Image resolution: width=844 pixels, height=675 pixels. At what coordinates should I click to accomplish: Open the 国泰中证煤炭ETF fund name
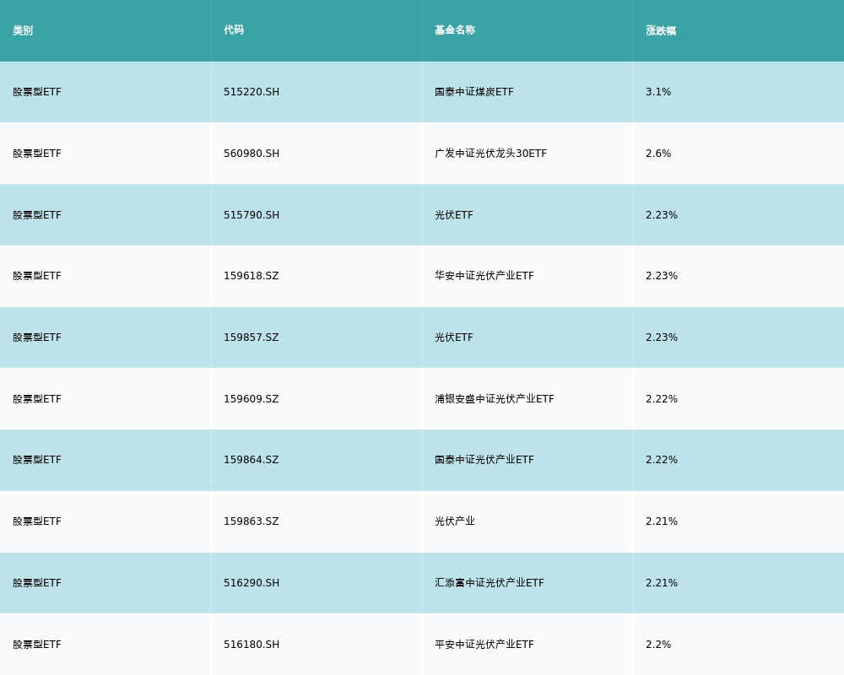(473, 92)
